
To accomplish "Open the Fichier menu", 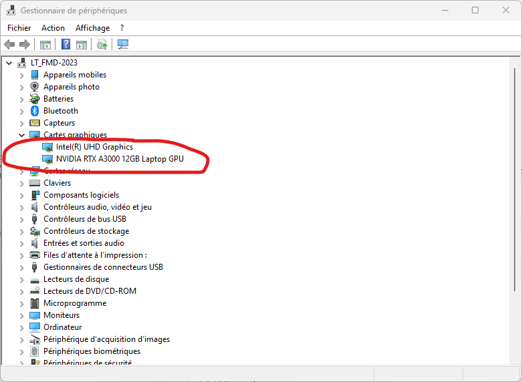I will pos(19,28).
